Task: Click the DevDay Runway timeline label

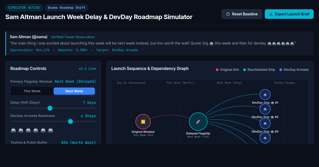Action: click(285, 83)
